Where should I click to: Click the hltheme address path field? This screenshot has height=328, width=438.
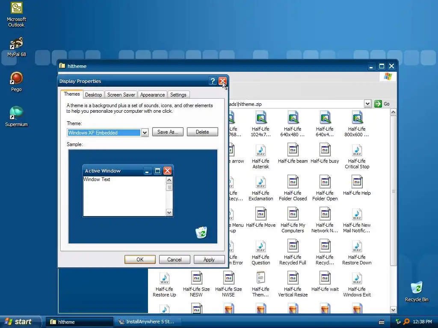[296, 104]
